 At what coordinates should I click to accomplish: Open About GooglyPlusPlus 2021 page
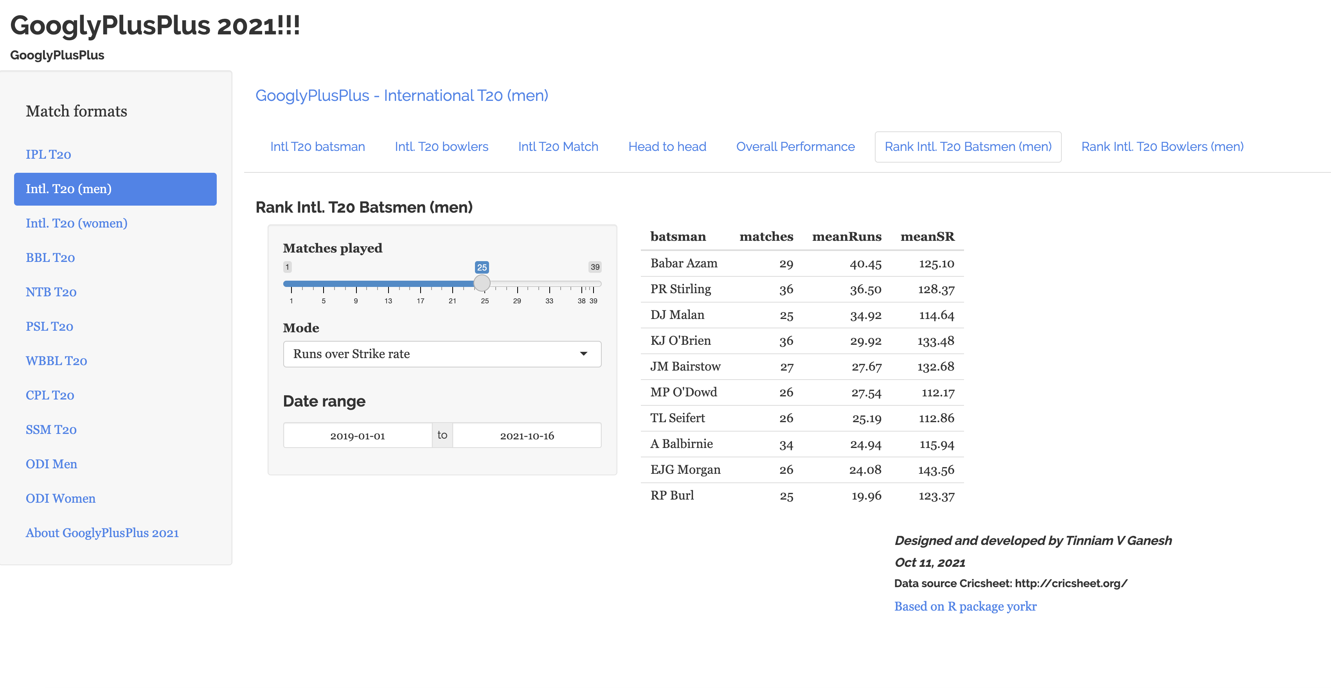[102, 533]
